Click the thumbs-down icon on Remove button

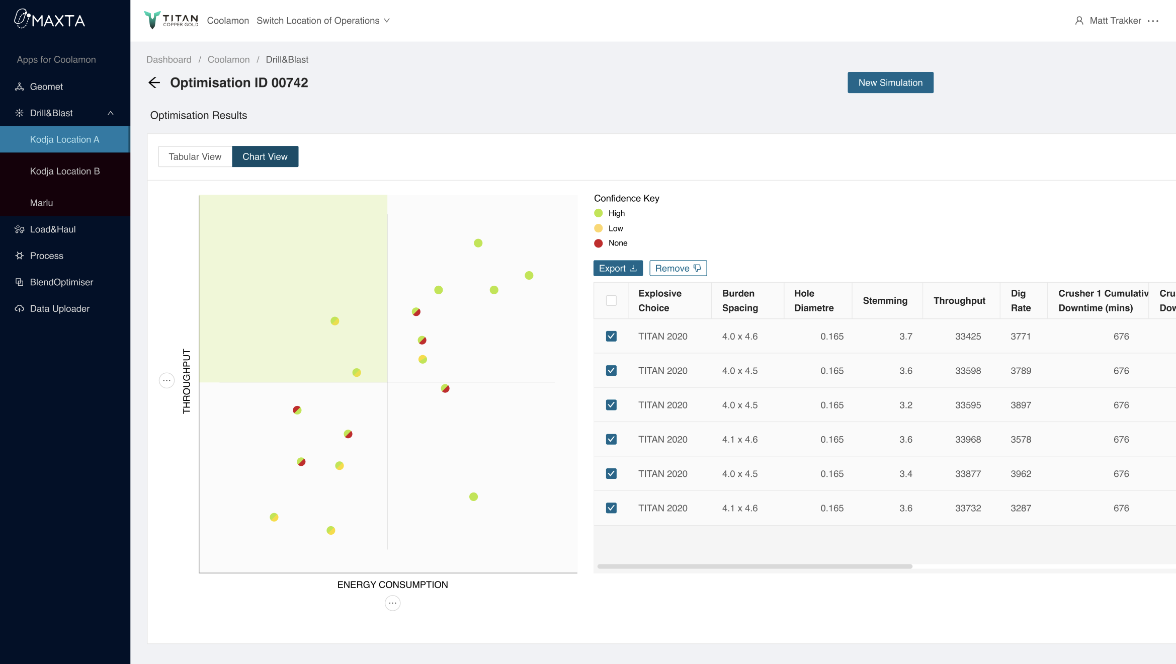pos(697,268)
